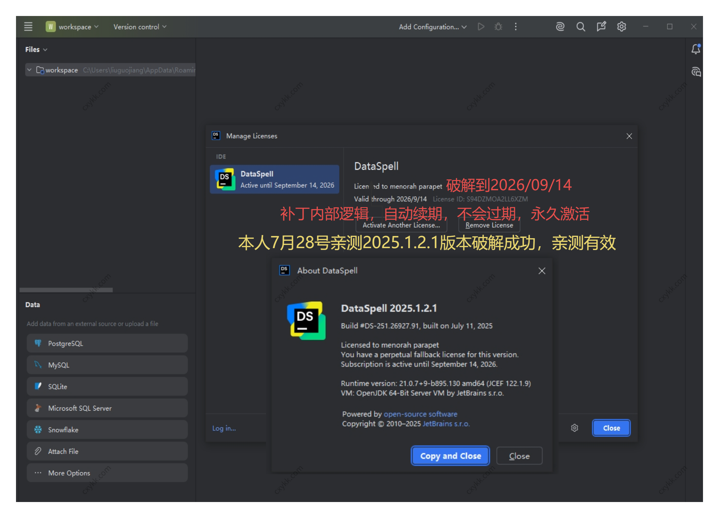Viewport: 719px width, 518px height.
Task: Click the Microsoft SQL Server icon
Action: [x=38, y=408]
